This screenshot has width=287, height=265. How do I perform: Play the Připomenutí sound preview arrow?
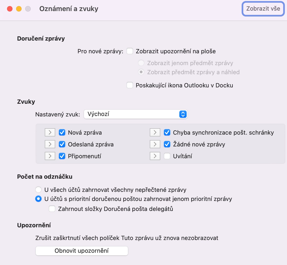tap(50, 156)
